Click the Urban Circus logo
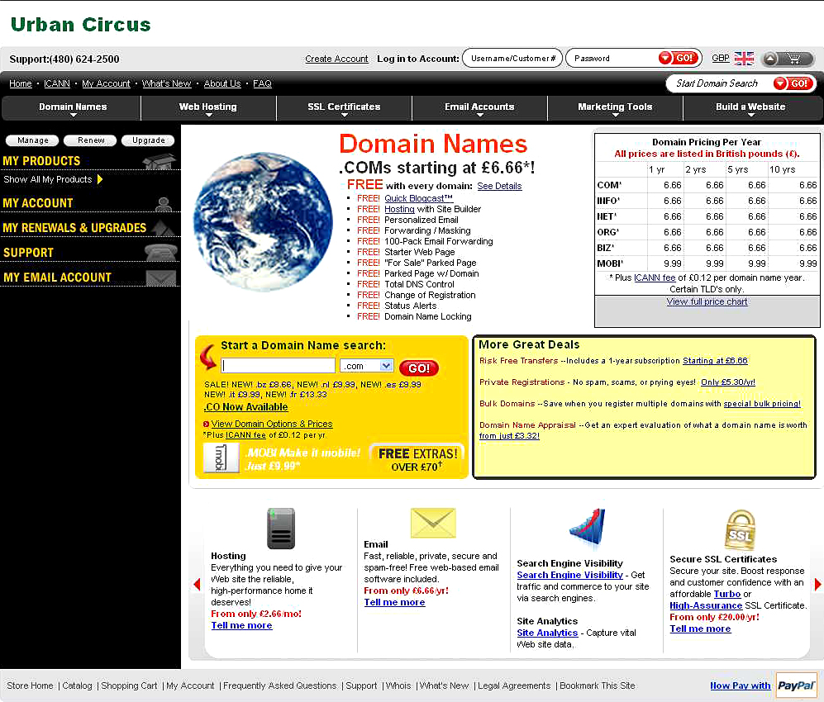This screenshot has height=702, width=824. coord(80,25)
